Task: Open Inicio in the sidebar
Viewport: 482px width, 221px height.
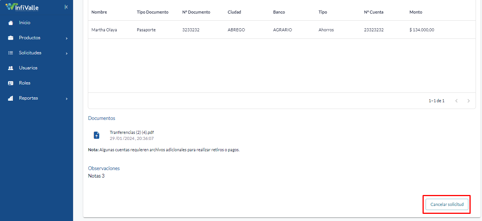Action: click(36, 23)
